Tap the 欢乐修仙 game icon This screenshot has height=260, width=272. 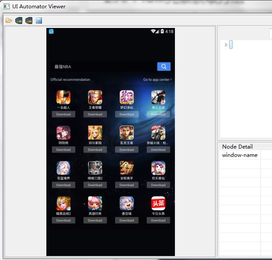(x=158, y=168)
